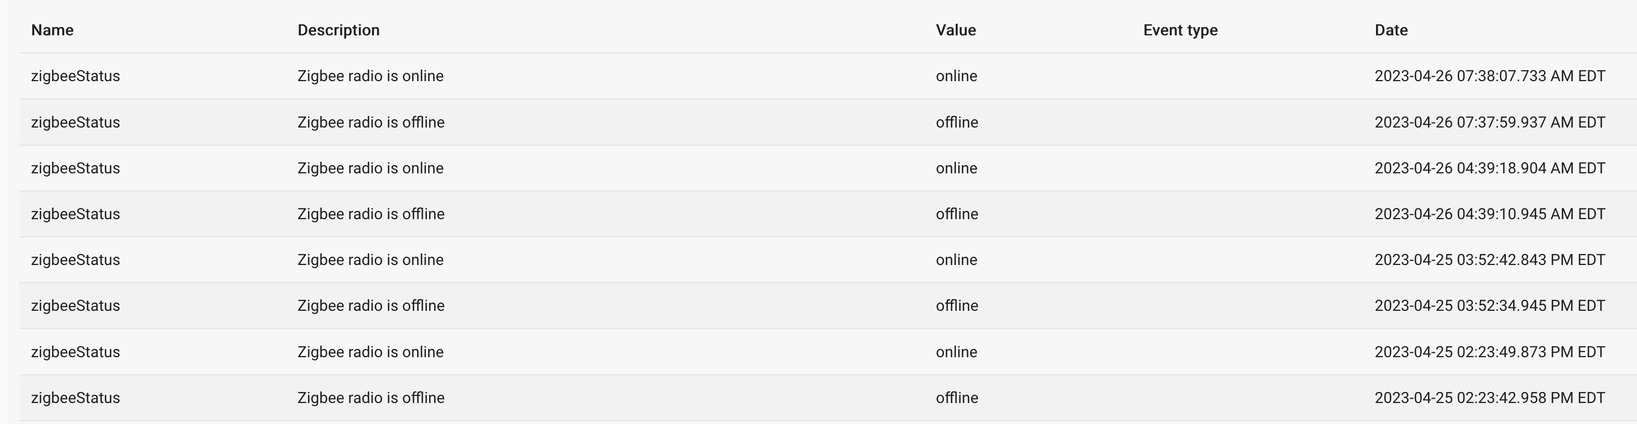
Task: Click 'Zigbee radio is online' in third row
Action: pyautogui.click(x=371, y=168)
